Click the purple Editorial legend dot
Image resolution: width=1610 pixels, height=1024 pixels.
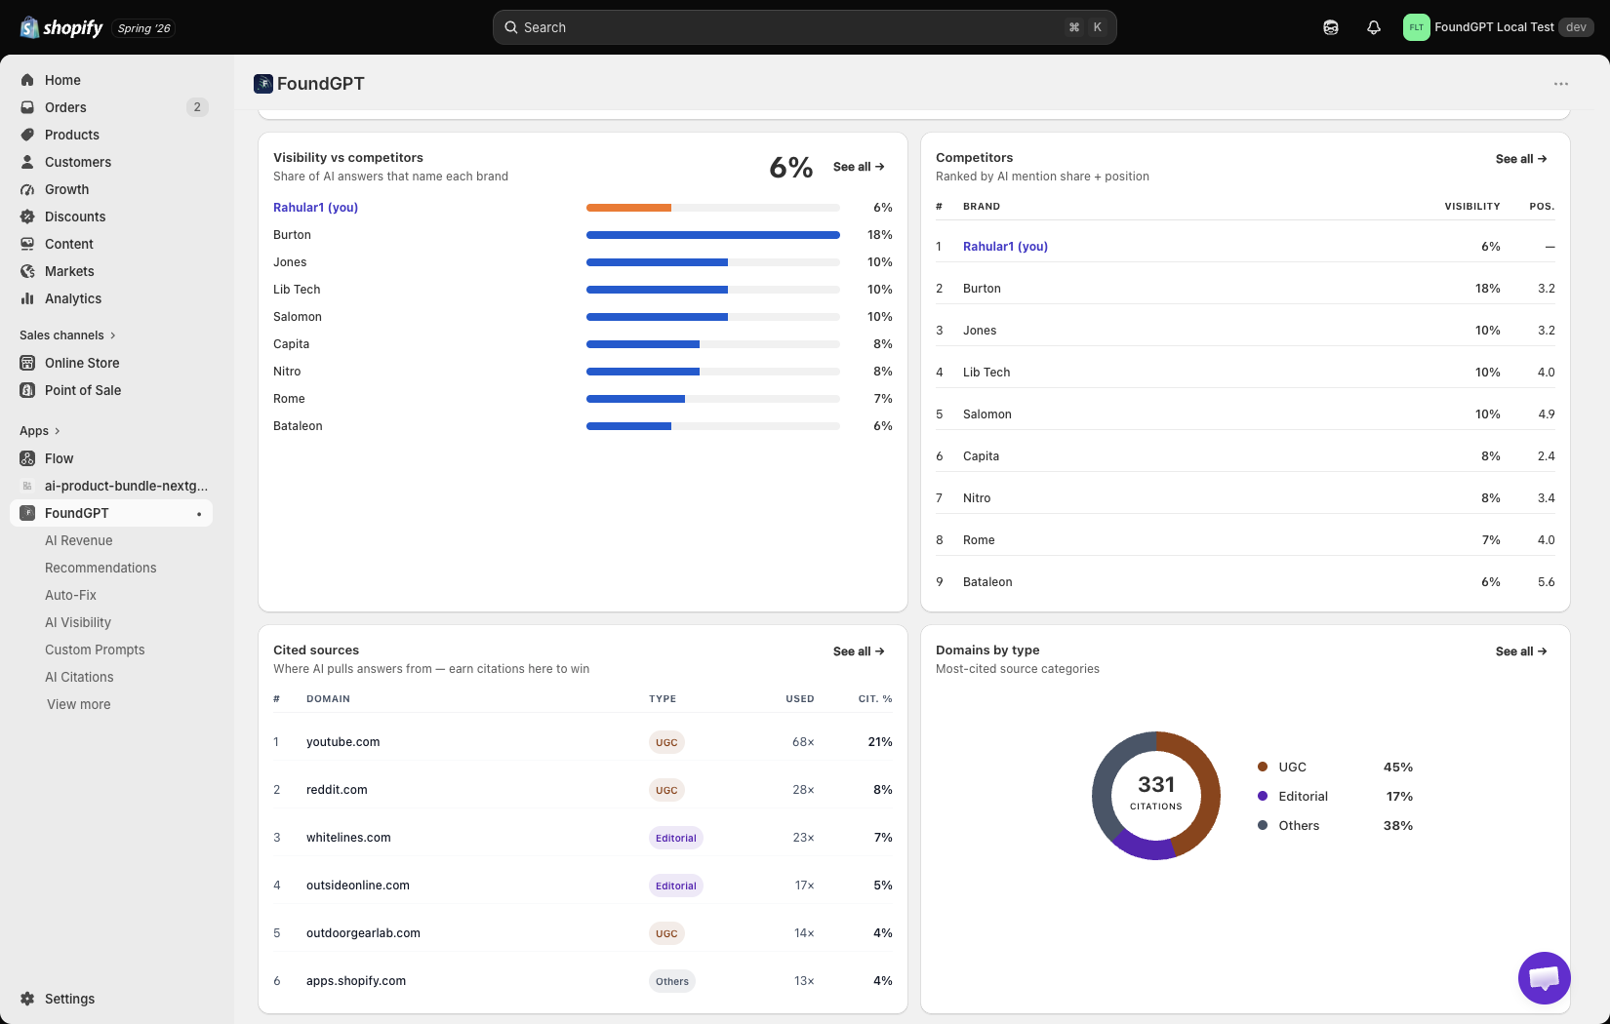pos(1263,796)
